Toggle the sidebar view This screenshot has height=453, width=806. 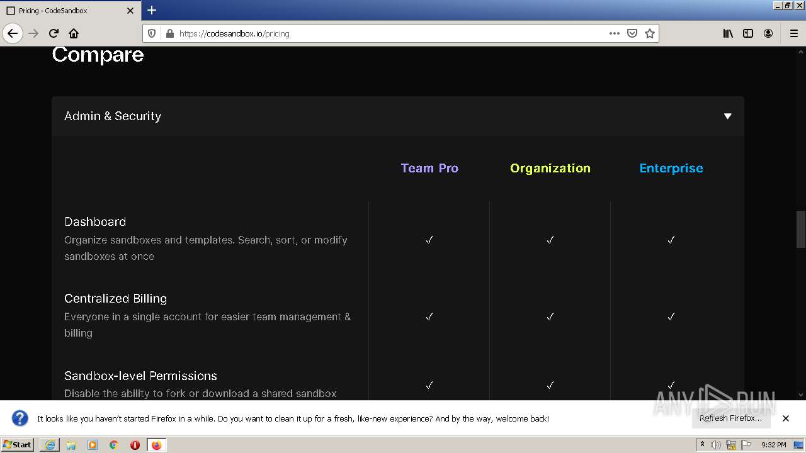point(748,33)
